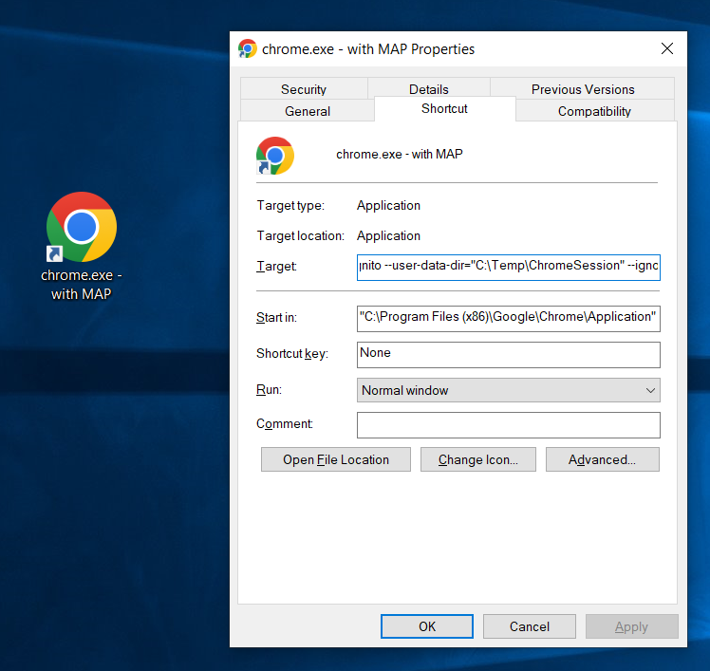Viewport: 710px width, 671px height.
Task: Click the Chrome shortcut icon inside the Shortcut tab
Action: [x=275, y=155]
